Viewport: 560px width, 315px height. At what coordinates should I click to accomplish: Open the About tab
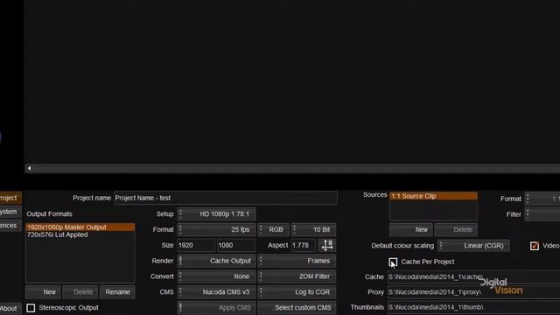[10, 309]
